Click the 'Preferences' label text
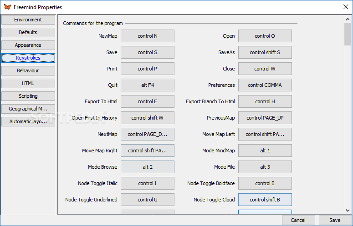Viewport: 353px width, 226px height. (x=221, y=85)
